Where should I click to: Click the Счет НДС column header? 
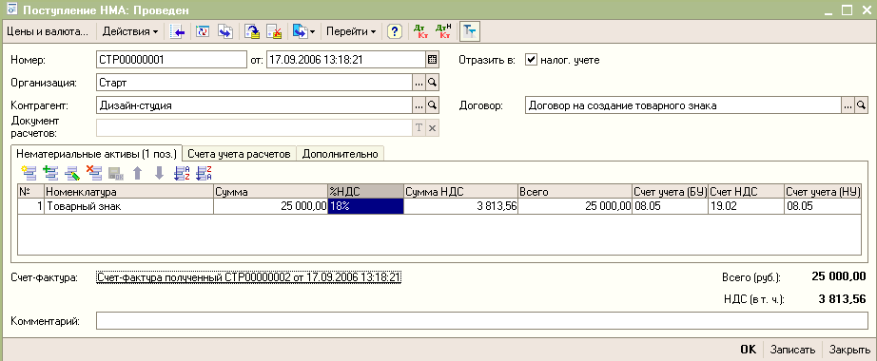tap(746, 192)
